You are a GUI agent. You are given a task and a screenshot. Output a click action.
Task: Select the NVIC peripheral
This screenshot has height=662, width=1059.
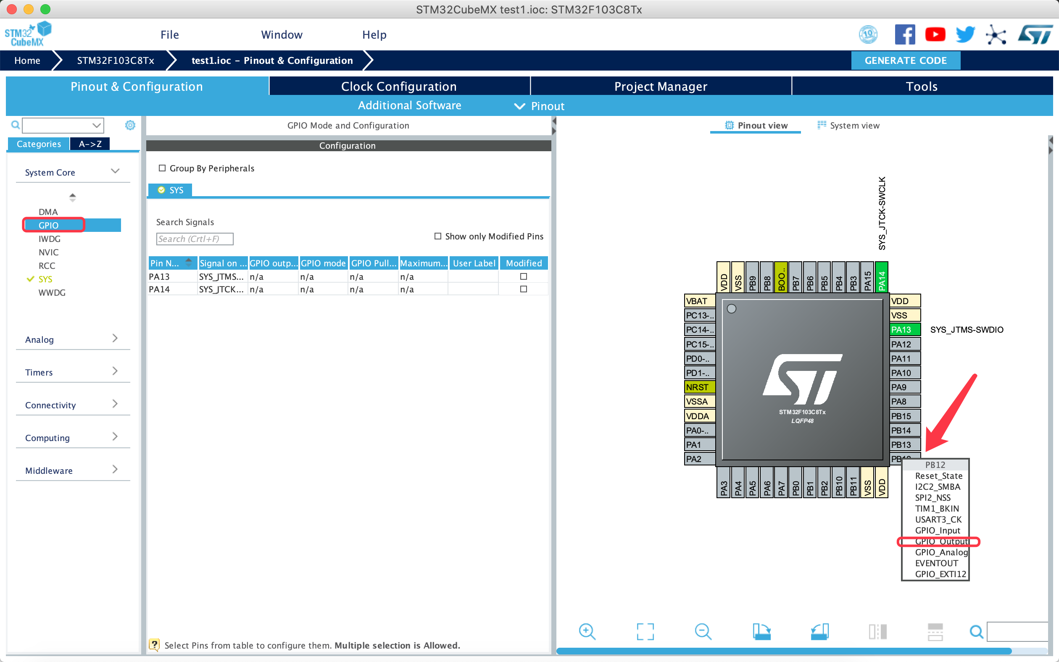point(48,252)
